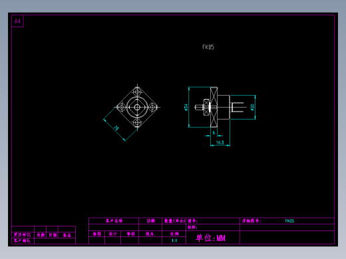Click the 6 thickness dimension
The image size is (346, 259).
(x=214, y=133)
